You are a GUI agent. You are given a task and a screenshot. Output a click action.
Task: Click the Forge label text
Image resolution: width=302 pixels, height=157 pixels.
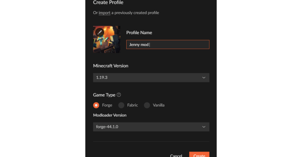click(x=107, y=105)
